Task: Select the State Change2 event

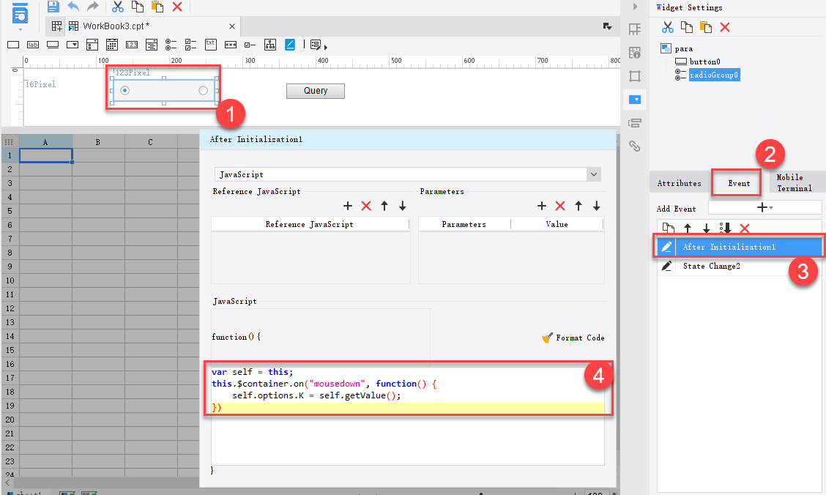Action: tap(711, 266)
